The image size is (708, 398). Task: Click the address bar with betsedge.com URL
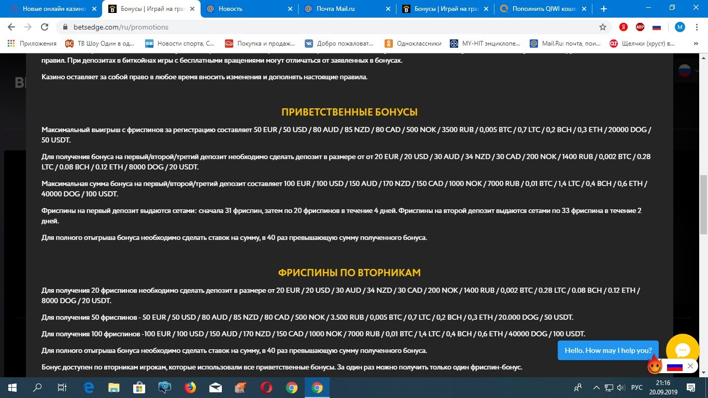click(311, 27)
